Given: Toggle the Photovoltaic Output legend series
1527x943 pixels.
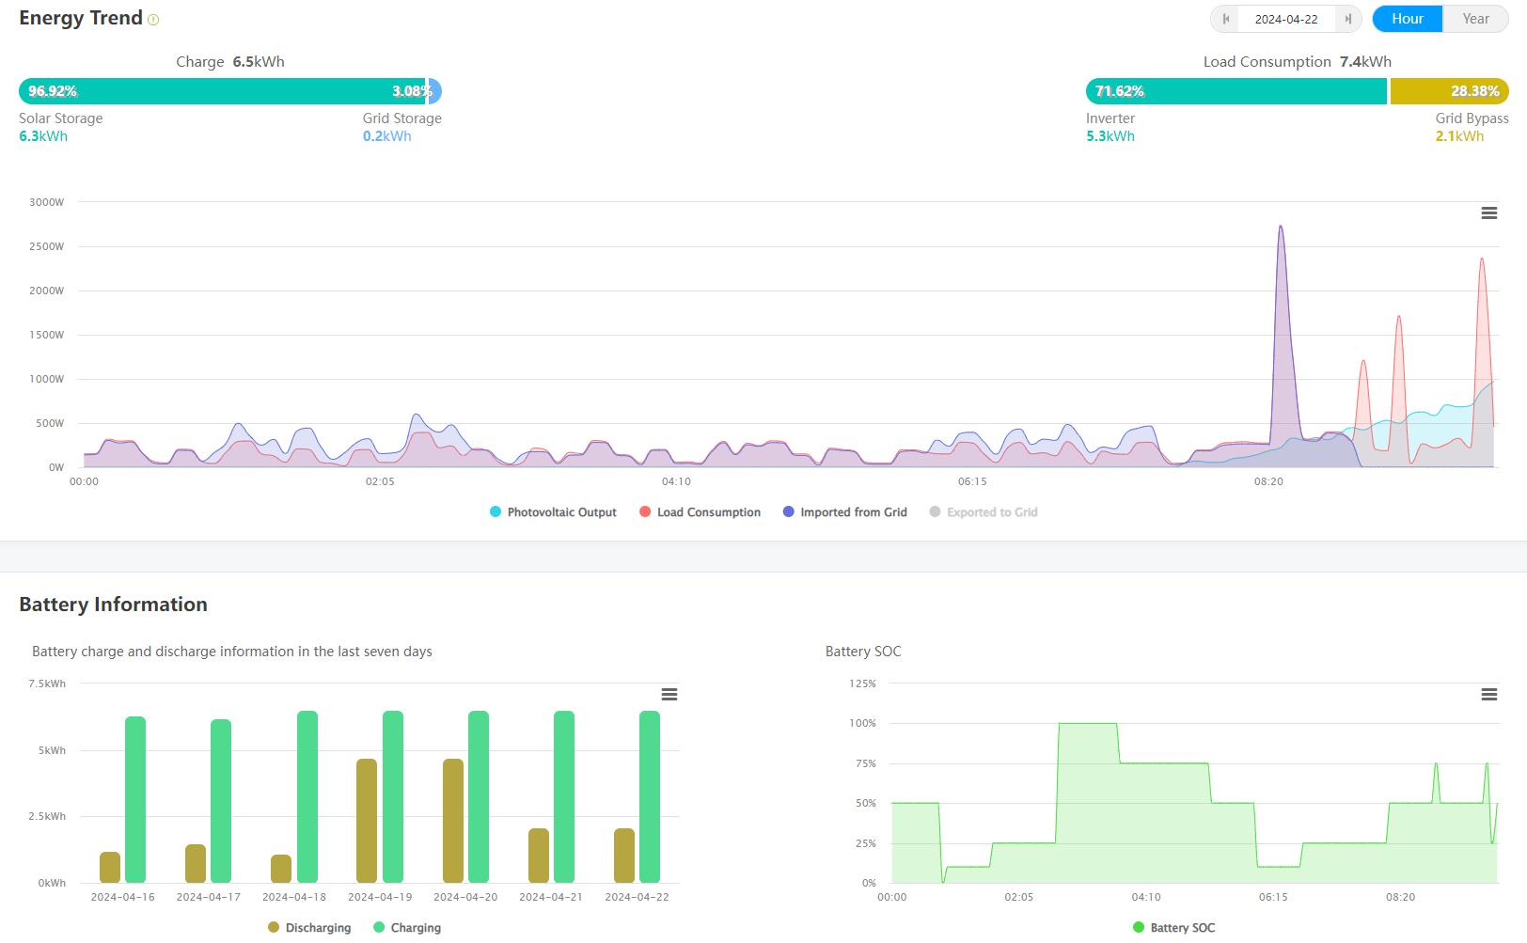Looking at the screenshot, I should [x=553, y=512].
